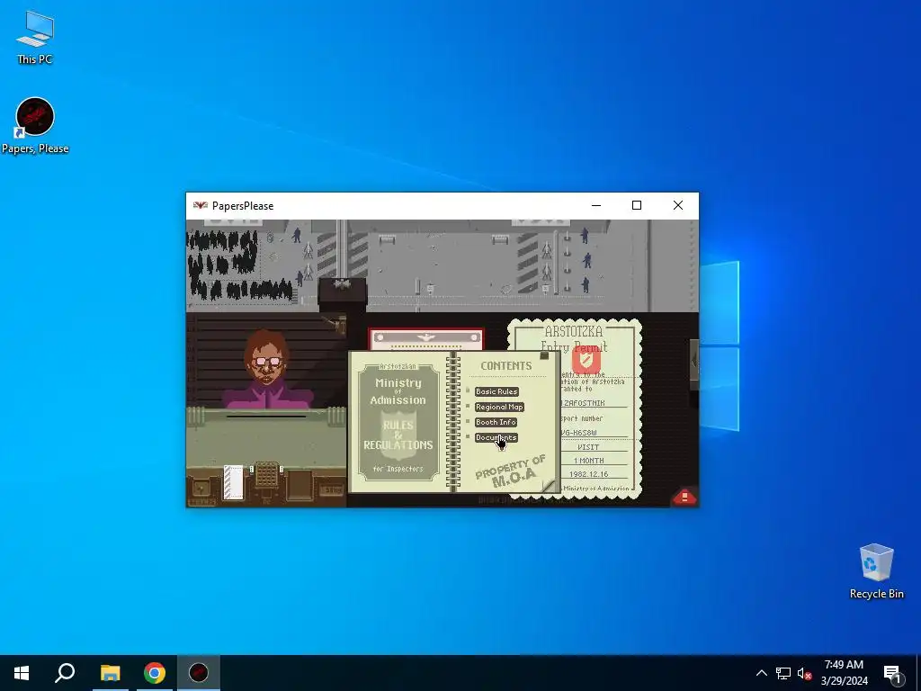Open Google Chrome from the taskbar

tap(155, 673)
